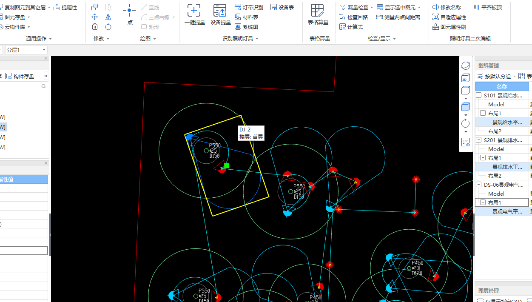Click the blue shaded box display icon

(x=466, y=107)
